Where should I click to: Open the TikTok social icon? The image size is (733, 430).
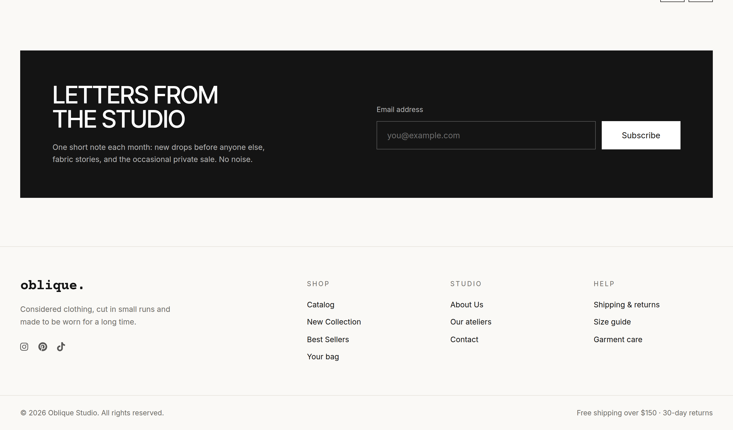tap(61, 346)
